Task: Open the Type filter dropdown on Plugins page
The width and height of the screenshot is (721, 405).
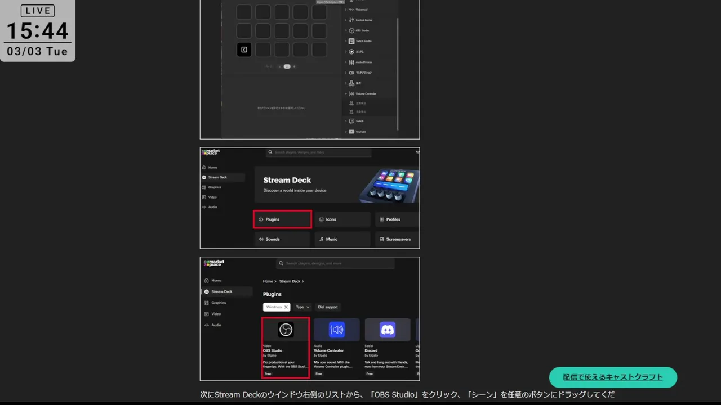Action: point(303,307)
